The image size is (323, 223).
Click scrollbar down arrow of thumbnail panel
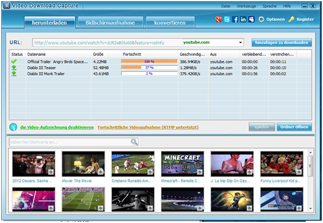coord(310,208)
